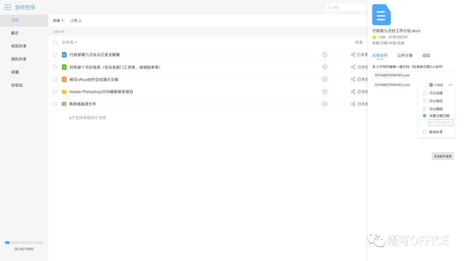Open 收到共享 in the sidebar

coord(18,46)
